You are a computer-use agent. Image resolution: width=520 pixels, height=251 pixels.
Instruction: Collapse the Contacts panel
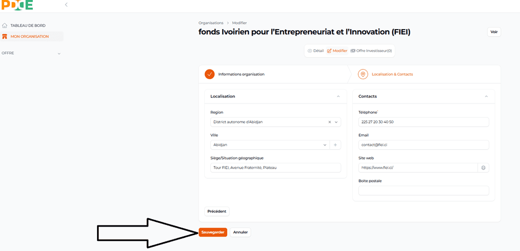486,97
